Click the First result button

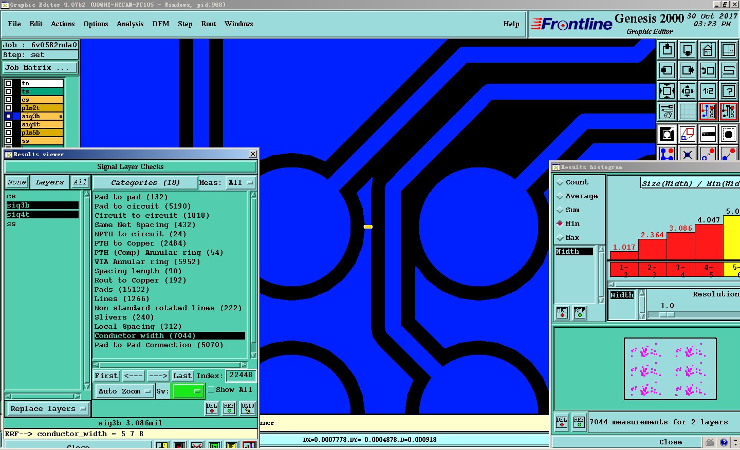coord(106,376)
